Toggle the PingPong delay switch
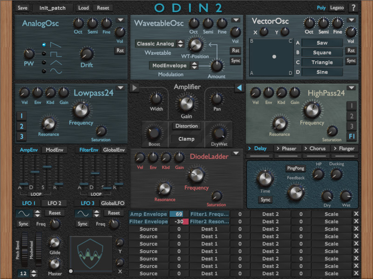 (295, 169)
